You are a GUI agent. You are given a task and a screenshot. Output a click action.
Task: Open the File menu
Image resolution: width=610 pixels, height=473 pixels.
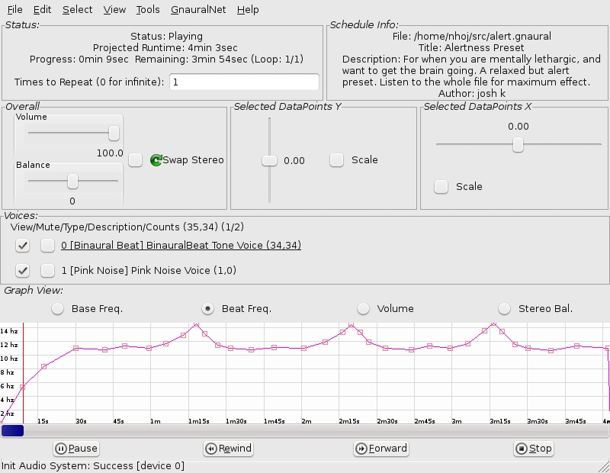pyautogui.click(x=14, y=10)
